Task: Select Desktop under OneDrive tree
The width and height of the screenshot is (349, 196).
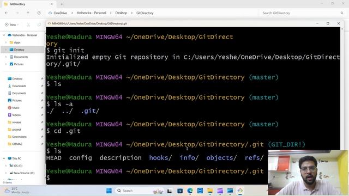Action: [17, 50]
